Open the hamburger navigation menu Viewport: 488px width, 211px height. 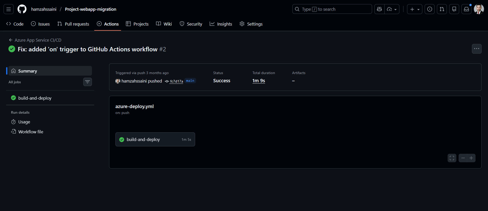(8, 9)
